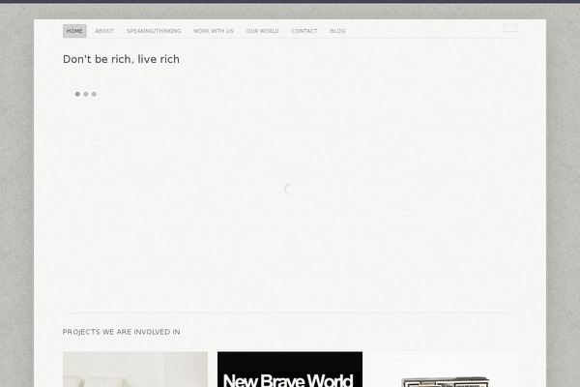Select the first slider pagination dot
Viewport: 580px width, 387px height.
pyautogui.click(x=77, y=94)
